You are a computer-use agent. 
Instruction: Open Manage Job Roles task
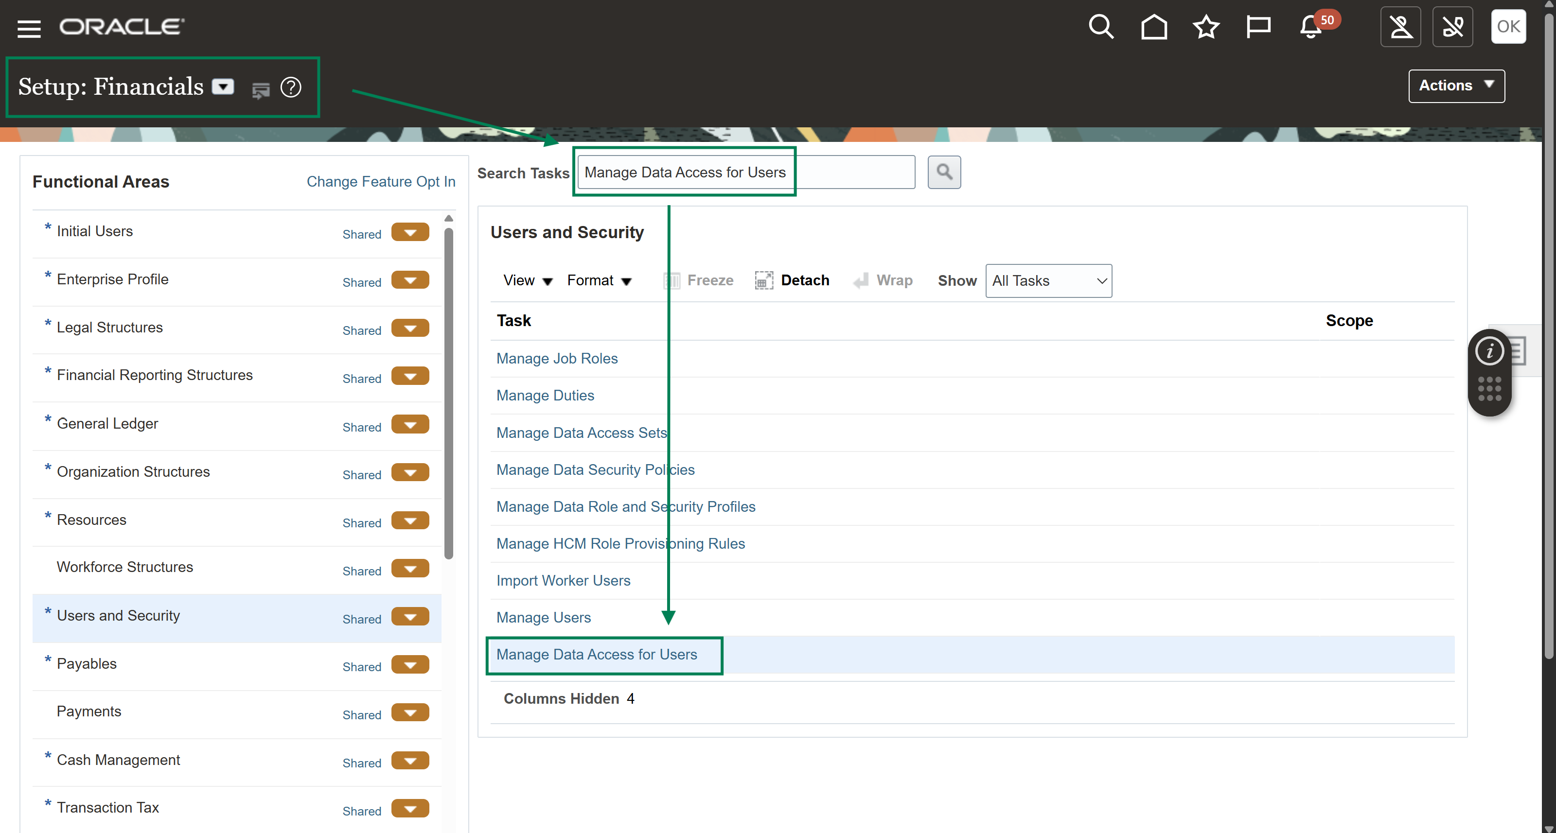(557, 359)
